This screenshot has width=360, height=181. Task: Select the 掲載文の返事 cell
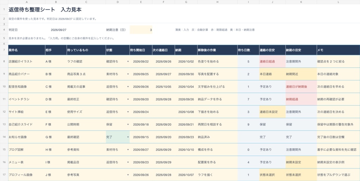86,87
